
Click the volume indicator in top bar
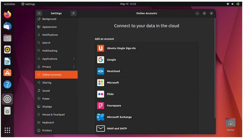233,4
